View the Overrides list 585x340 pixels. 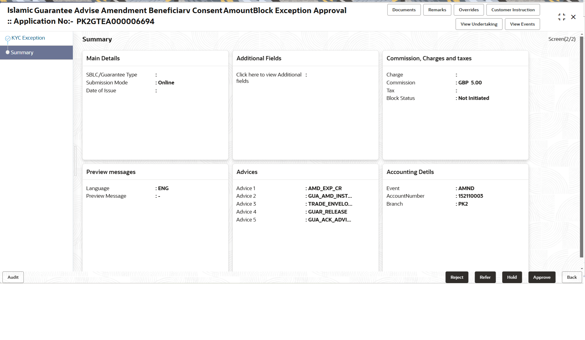(x=469, y=9)
